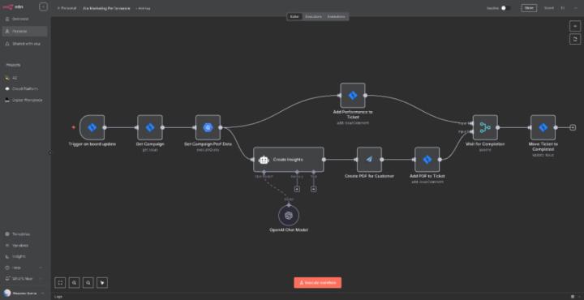Open Overview in the sidebar
Image resolution: width=584 pixels, height=300 pixels.
click(x=24, y=19)
